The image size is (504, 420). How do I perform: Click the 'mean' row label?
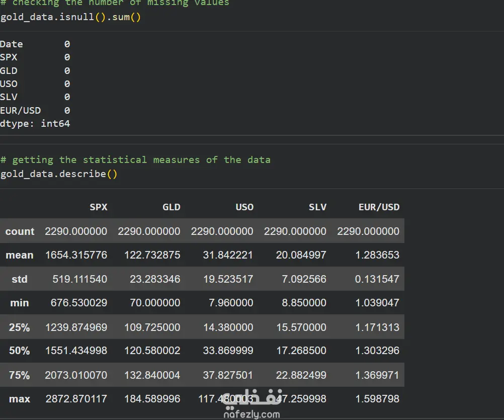tap(20, 255)
